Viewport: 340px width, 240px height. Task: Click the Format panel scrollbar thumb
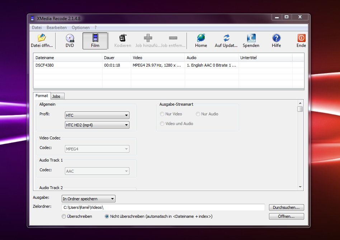coord(300,109)
